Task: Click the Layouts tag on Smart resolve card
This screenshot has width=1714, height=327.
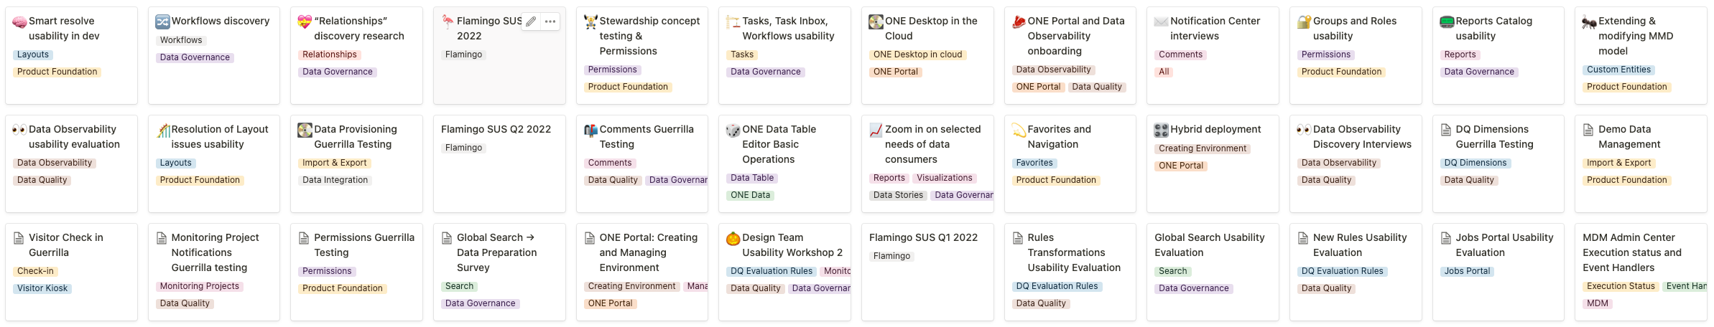Action: coord(33,54)
